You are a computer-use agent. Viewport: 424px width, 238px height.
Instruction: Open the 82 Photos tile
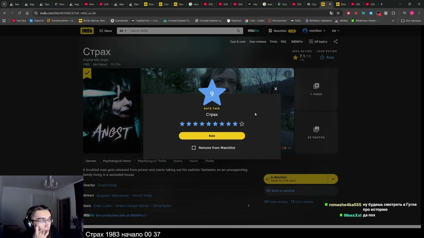click(x=316, y=133)
